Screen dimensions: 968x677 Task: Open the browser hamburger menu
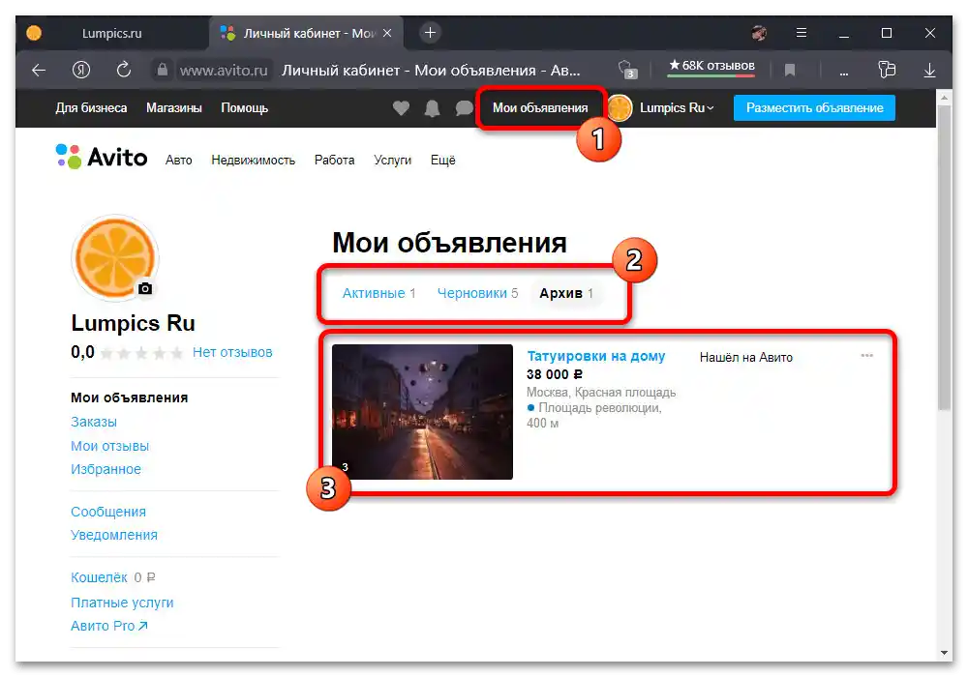point(802,33)
